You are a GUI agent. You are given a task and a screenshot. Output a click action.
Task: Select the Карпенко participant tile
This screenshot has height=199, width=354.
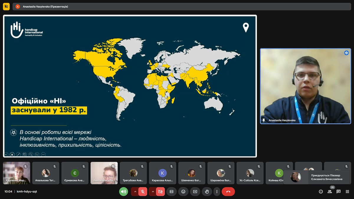(17, 173)
